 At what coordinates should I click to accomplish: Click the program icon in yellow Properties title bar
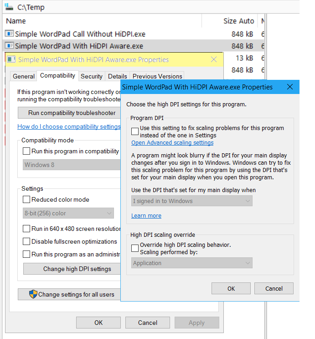pos(11,59)
